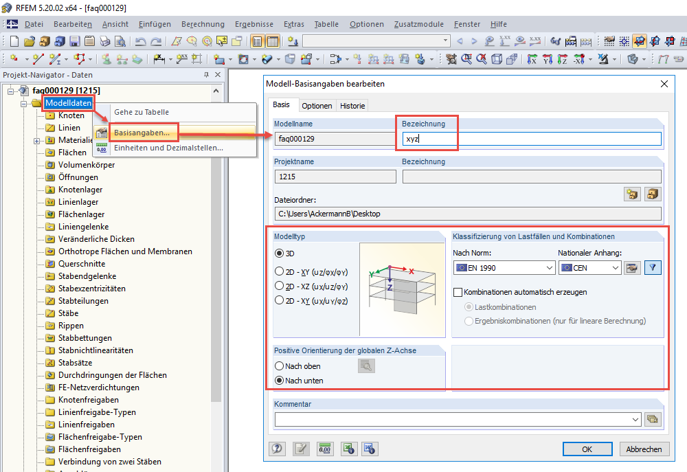The width and height of the screenshot is (687, 472).
Task: Switch to the Historie tab
Action: coord(352,106)
